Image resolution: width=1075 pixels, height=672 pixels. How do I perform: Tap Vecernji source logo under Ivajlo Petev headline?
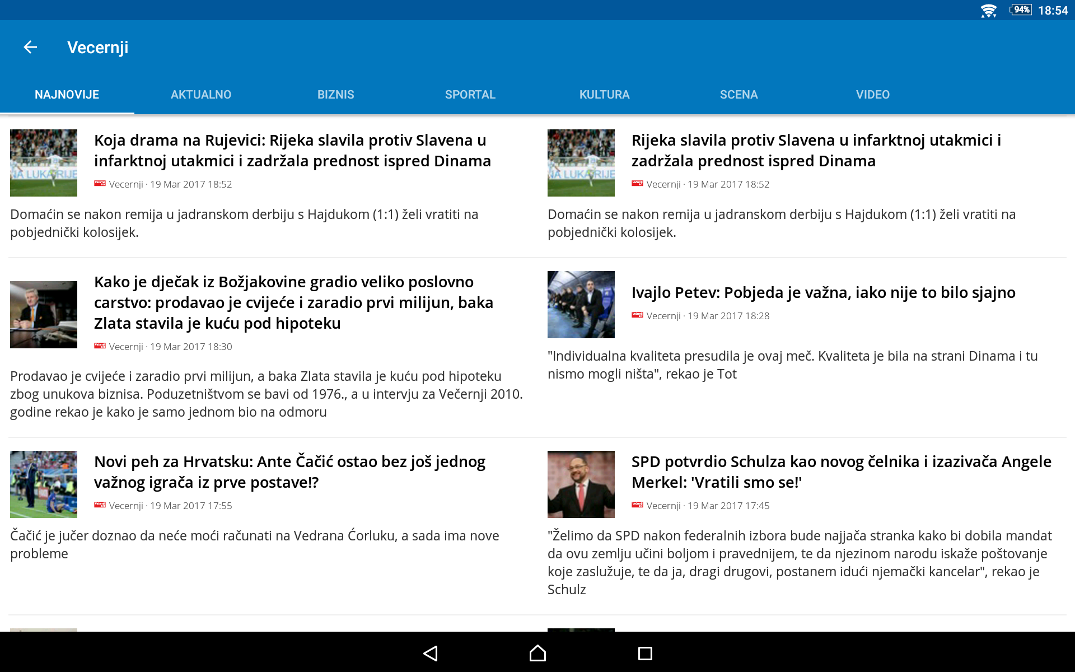(637, 315)
